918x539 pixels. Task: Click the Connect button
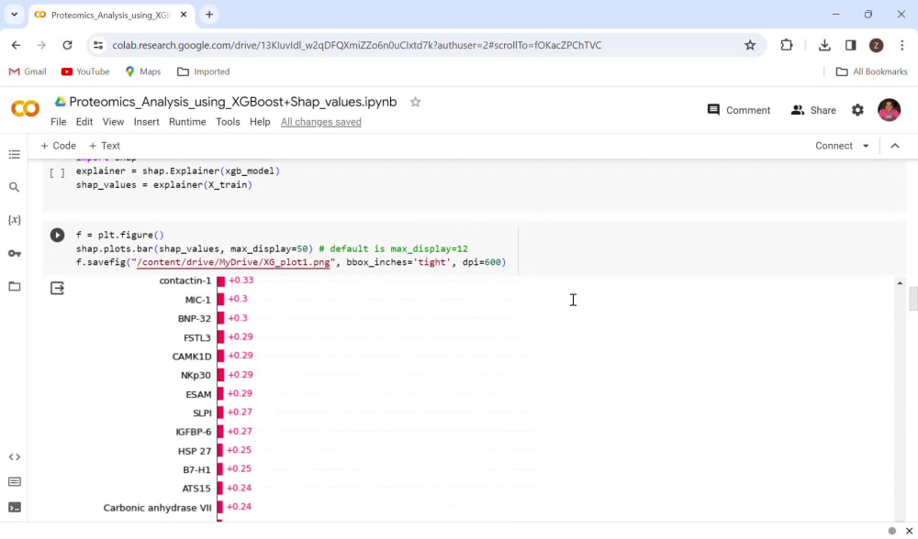pos(834,146)
